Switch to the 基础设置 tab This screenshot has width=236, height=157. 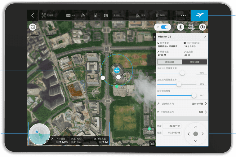click(170, 62)
